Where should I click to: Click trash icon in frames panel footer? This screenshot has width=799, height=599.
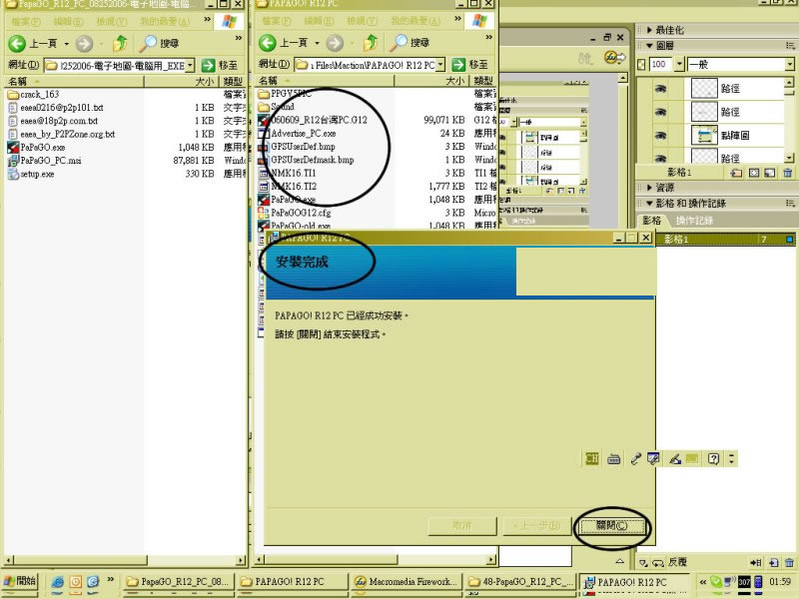tap(789, 562)
